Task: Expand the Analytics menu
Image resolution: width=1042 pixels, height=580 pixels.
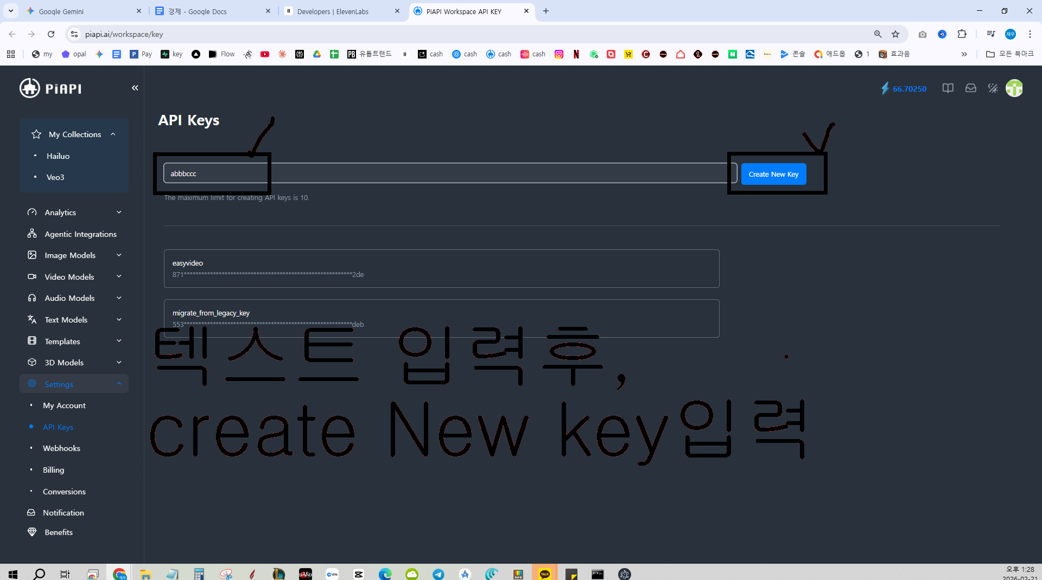Action: pos(74,212)
